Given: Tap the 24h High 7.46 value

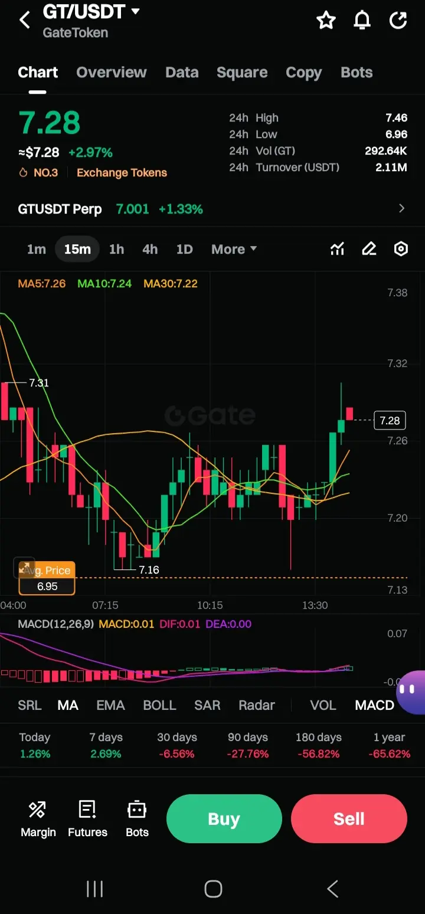Looking at the screenshot, I should 396,118.
